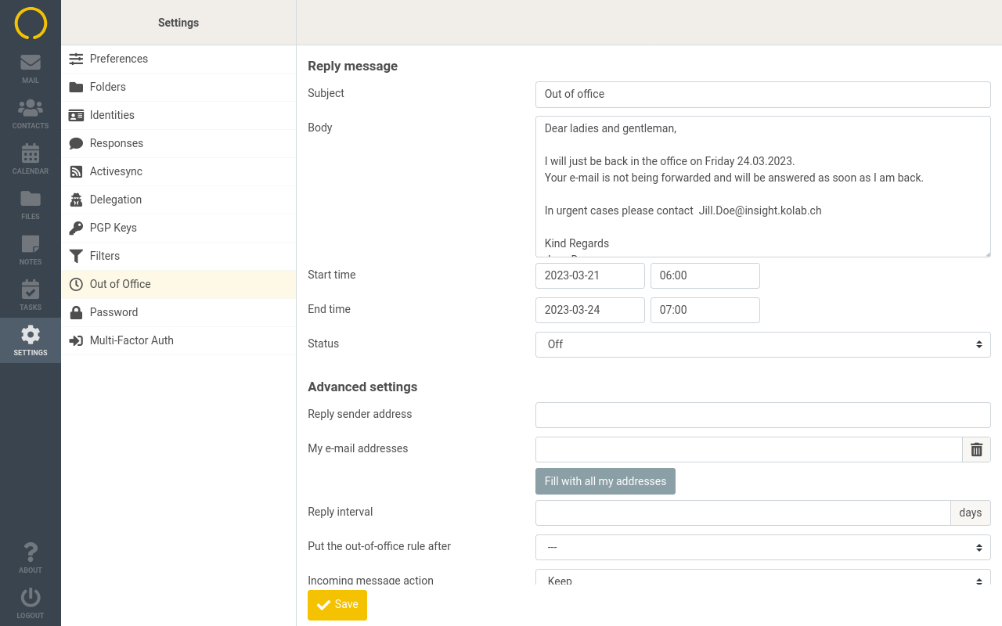This screenshot has width=1002, height=626.
Task: Open the About dialog
Action: [31, 558]
